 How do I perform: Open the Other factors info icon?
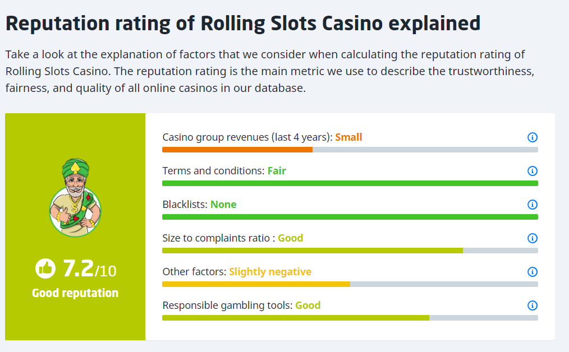(533, 272)
